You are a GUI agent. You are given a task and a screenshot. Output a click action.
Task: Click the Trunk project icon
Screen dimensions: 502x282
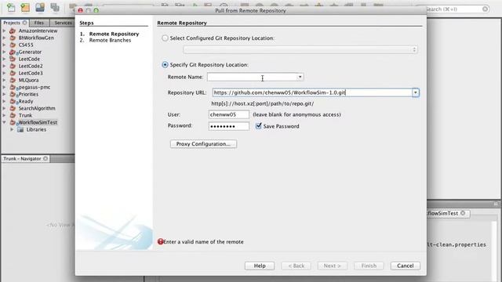coord(13,115)
